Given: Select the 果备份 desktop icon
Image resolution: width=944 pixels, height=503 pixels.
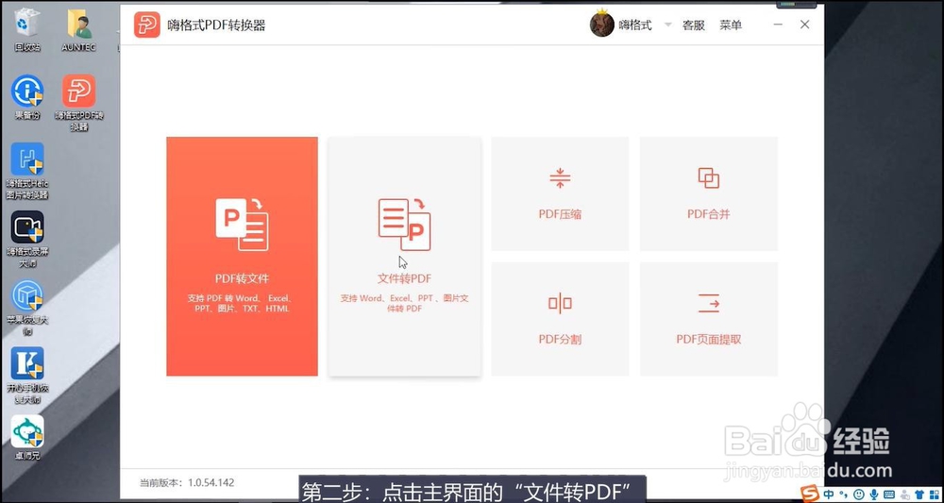Looking at the screenshot, I should click(27, 96).
